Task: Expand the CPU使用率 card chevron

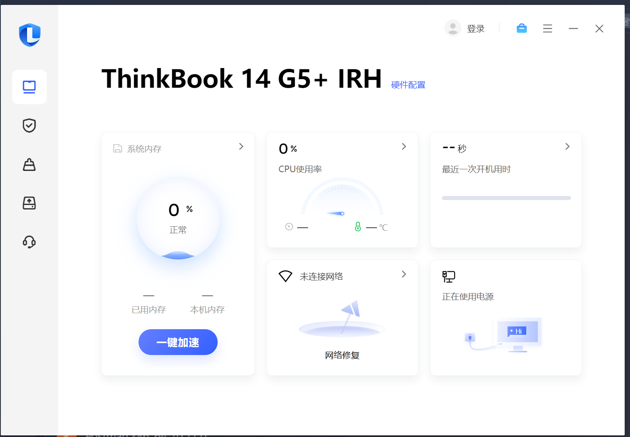Action: 404,146
